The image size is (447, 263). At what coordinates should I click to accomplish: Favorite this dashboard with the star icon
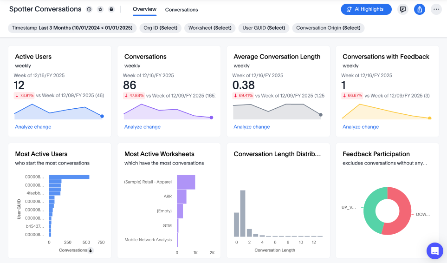(100, 9)
